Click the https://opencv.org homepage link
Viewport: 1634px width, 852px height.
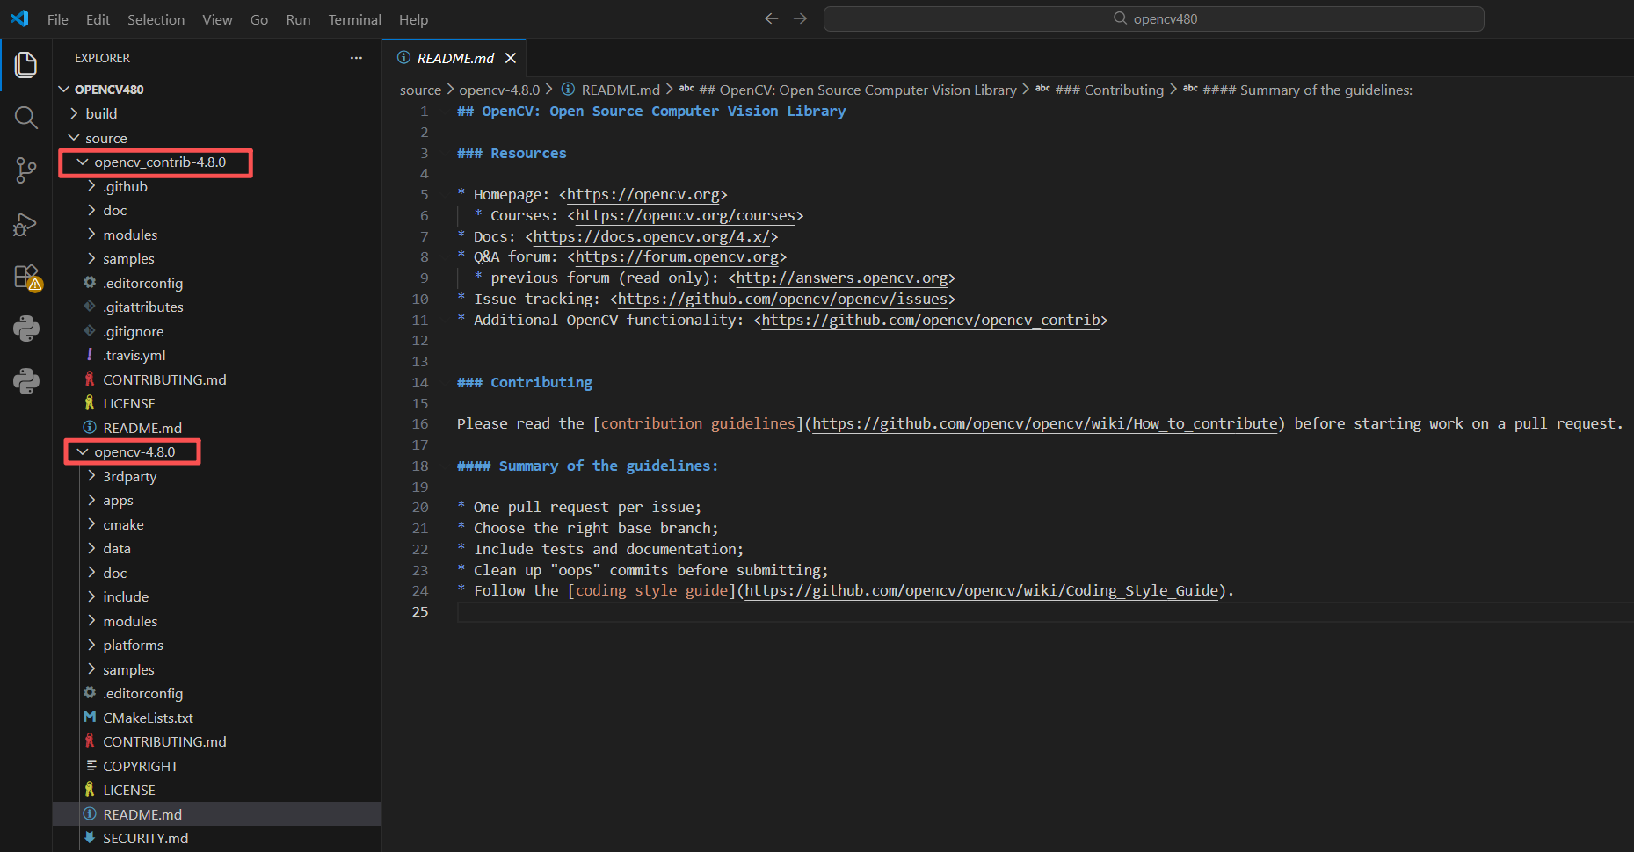coord(643,194)
